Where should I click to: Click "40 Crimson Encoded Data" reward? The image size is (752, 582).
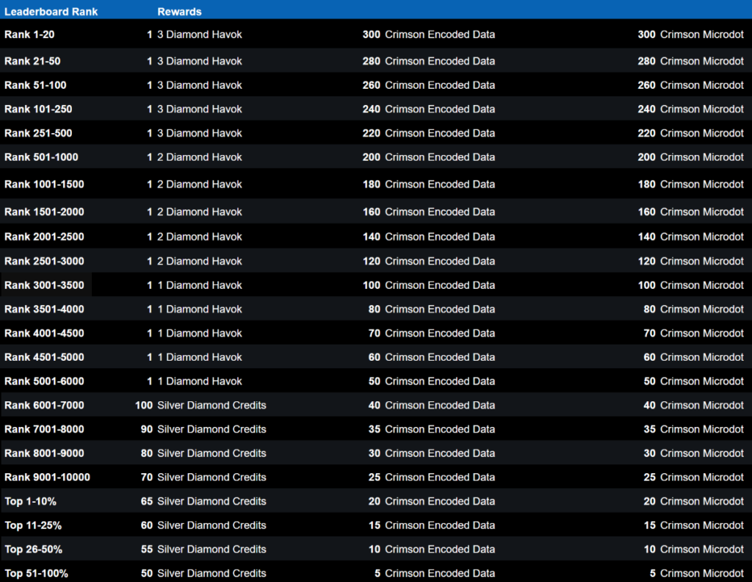432,406
